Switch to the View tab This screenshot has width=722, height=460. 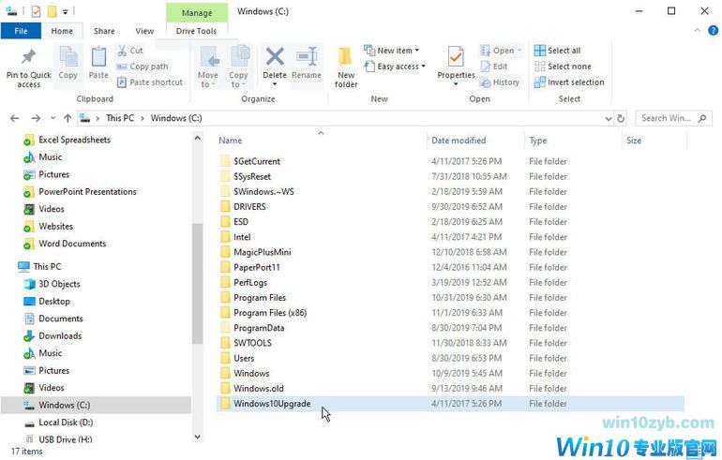click(x=144, y=31)
